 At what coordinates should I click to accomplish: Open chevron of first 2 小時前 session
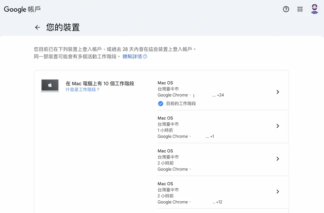[x=277, y=159]
